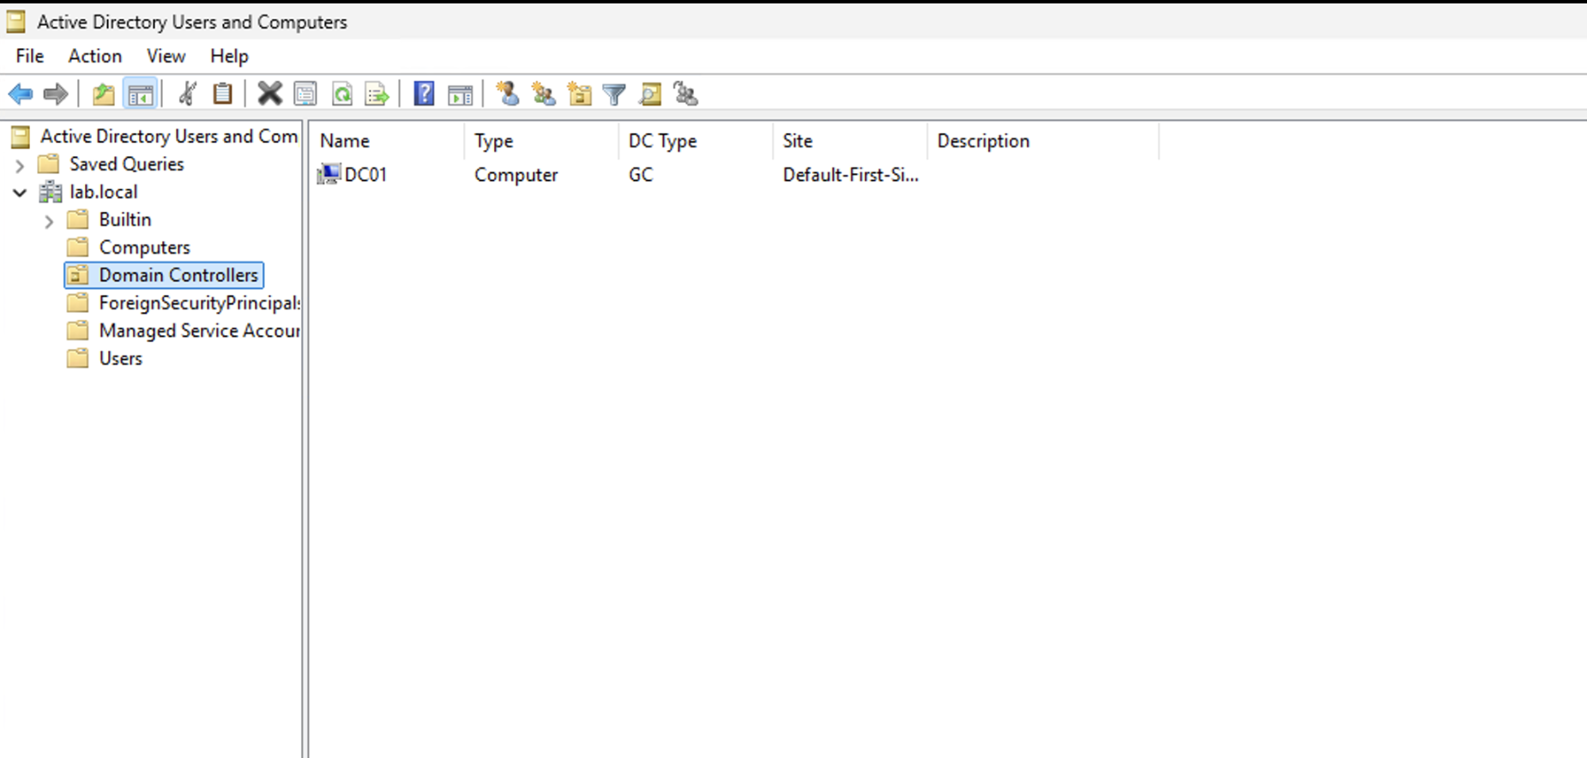1587x758 pixels.
Task: Select the lab.local domain node
Action: coord(103,192)
